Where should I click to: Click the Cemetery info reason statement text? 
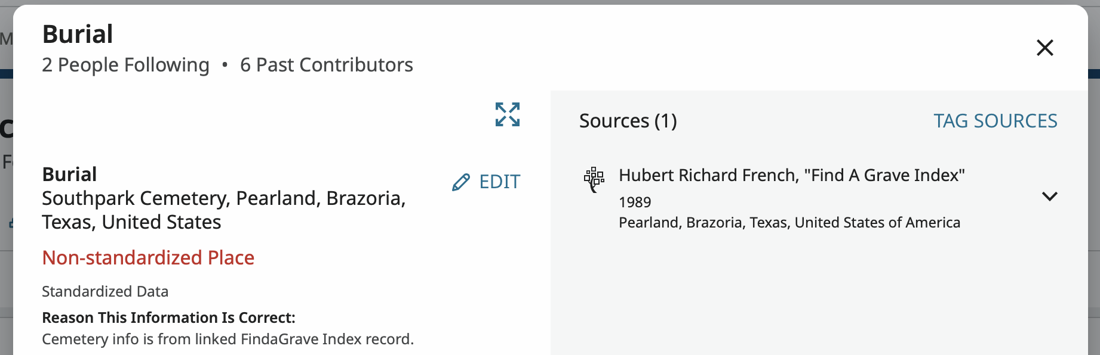[x=228, y=339]
